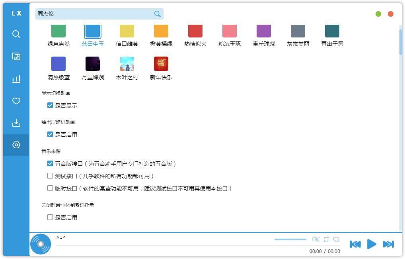Open the leaderboard chart page in the sidebar
This screenshot has height=259, width=405.
click(16, 79)
